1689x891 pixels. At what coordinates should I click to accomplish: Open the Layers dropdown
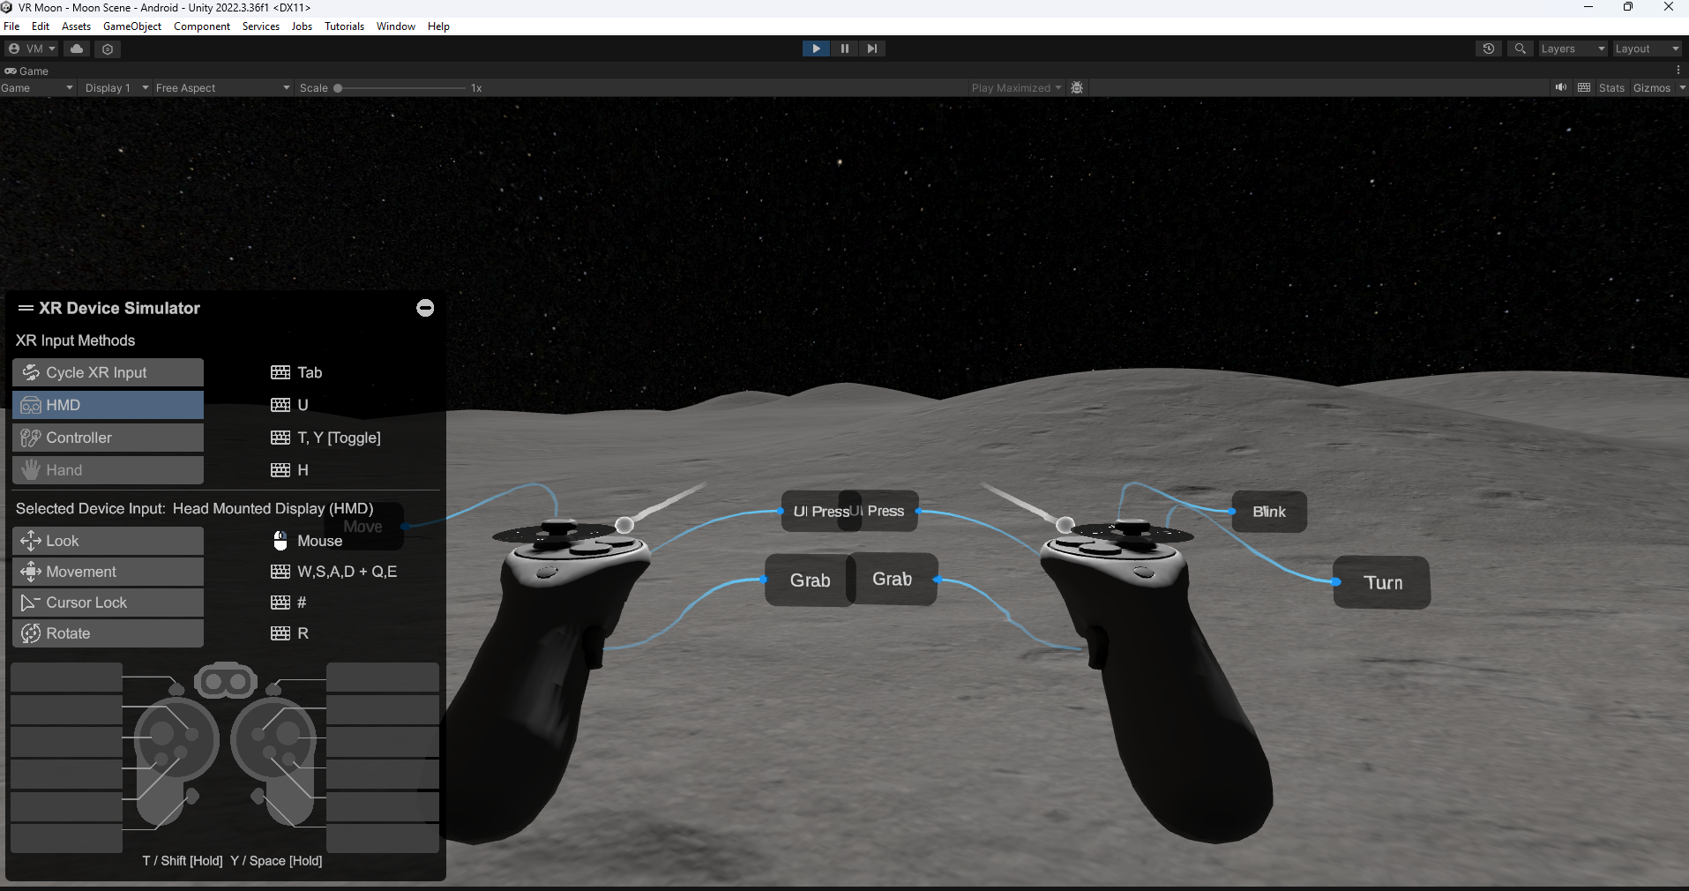(x=1572, y=49)
